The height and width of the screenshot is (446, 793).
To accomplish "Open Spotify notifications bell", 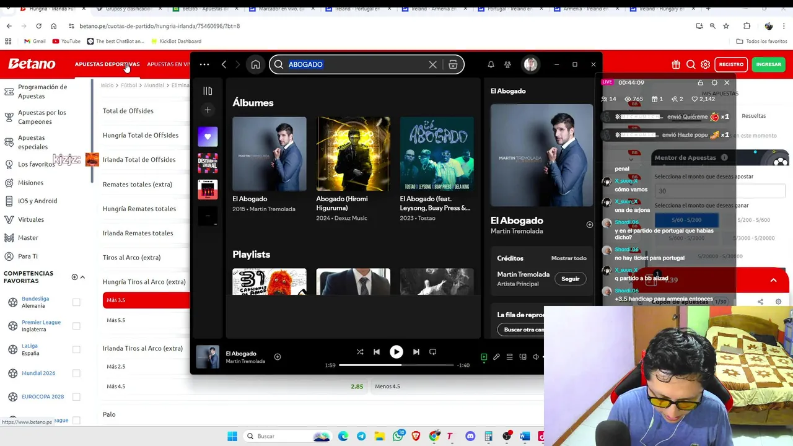I will coord(491,64).
